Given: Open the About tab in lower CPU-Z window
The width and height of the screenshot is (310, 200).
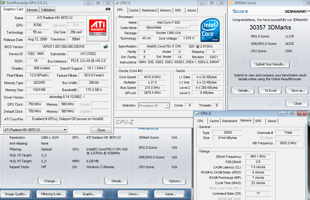Looking at the screenshot, I should point(272,121).
